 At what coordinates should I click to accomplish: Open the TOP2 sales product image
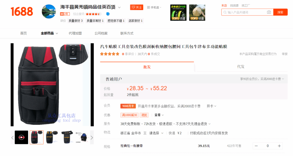coord(197,13)
